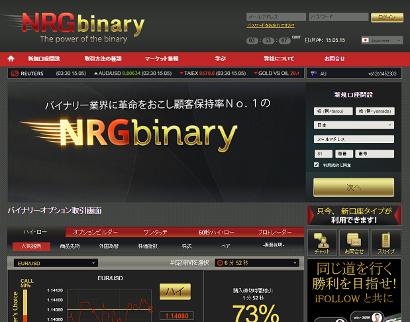Open the 画面説明 screen guide link
This screenshot has height=322, width=410.
274,245
